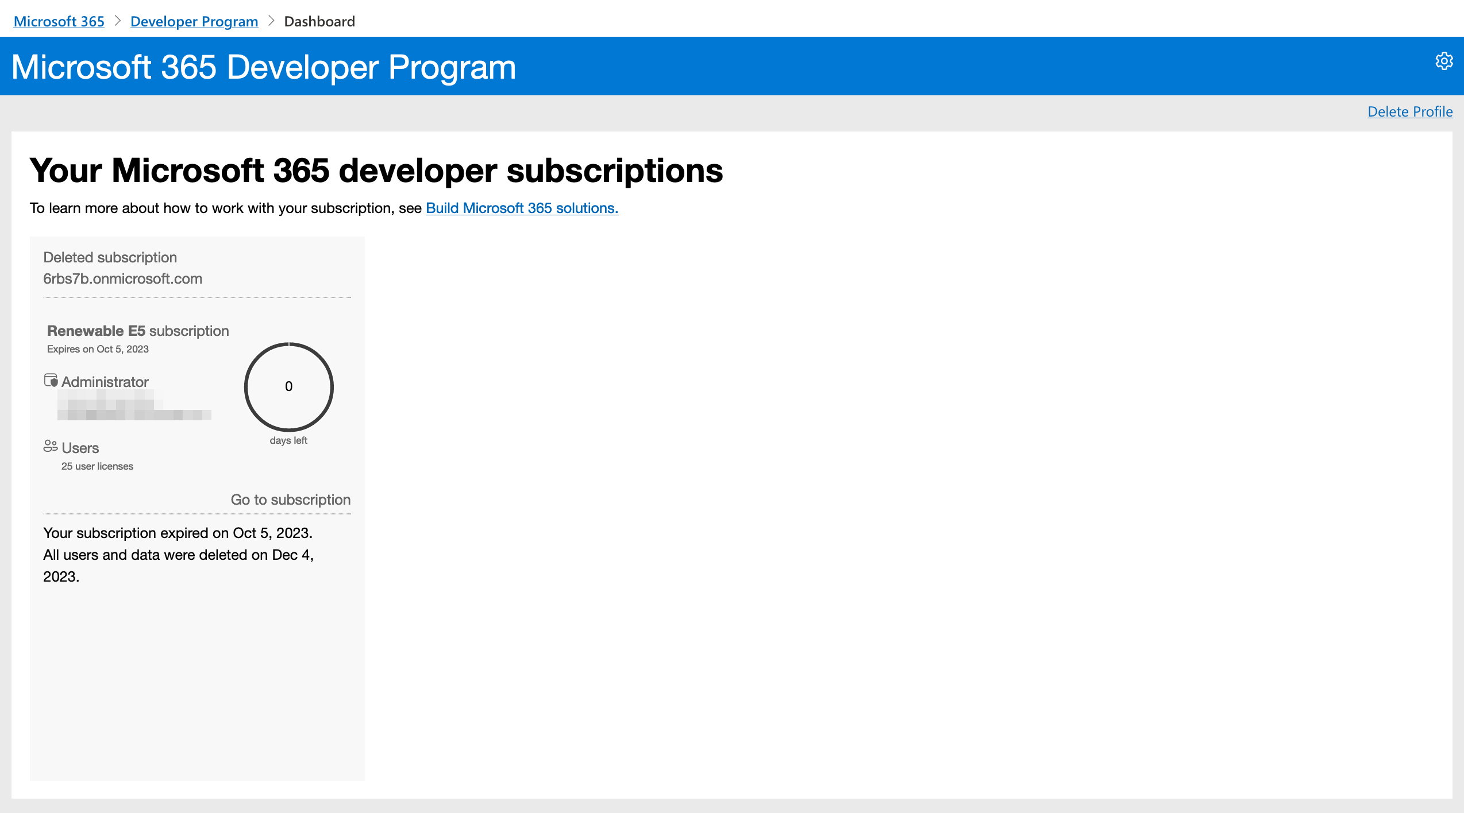Click the Administrator shield icon
Image resolution: width=1464 pixels, height=813 pixels.
pos(51,381)
